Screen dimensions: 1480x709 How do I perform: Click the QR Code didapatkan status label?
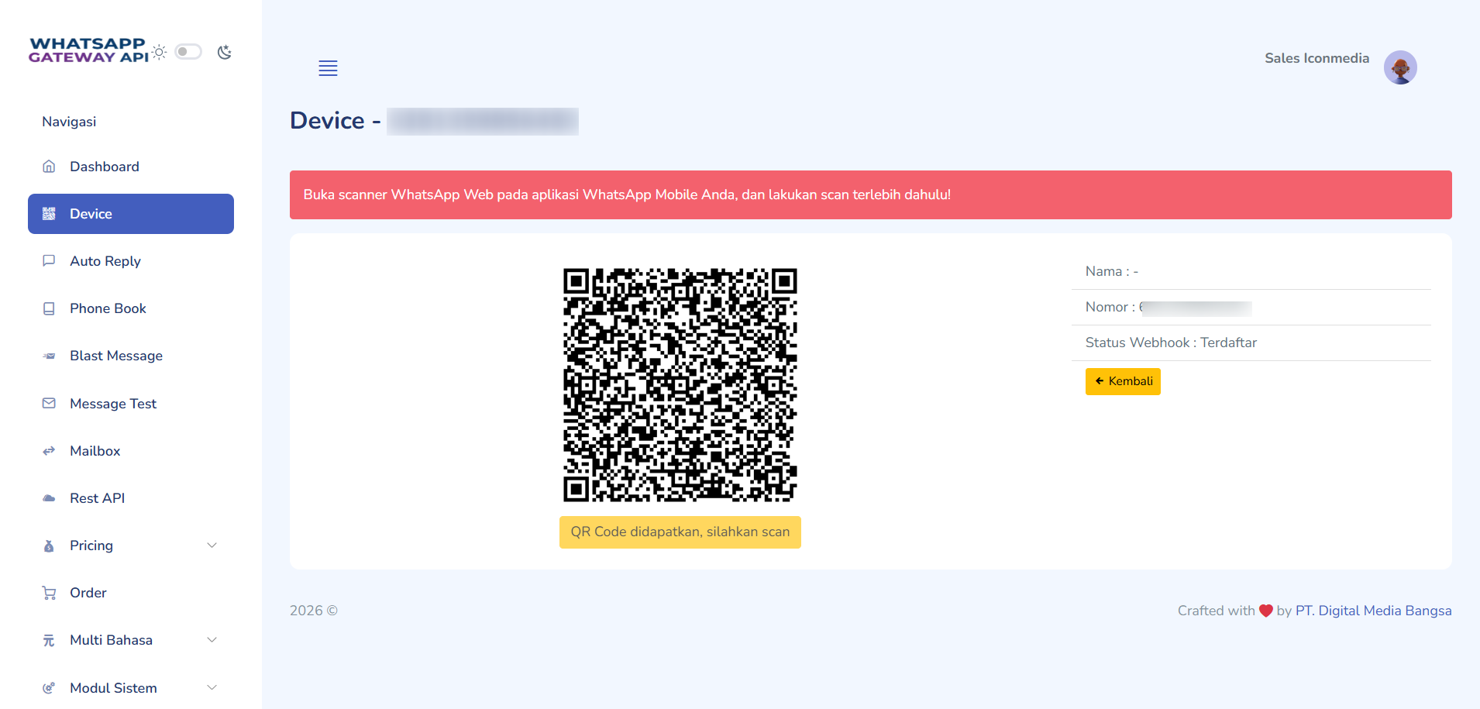coord(680,532)
